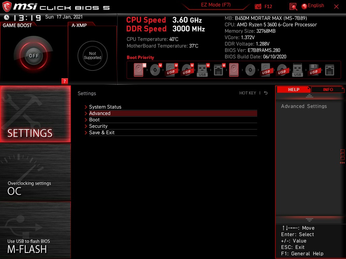Click the Boot Priority heading
Screen dimensions: 346x259
pos(140,57)
